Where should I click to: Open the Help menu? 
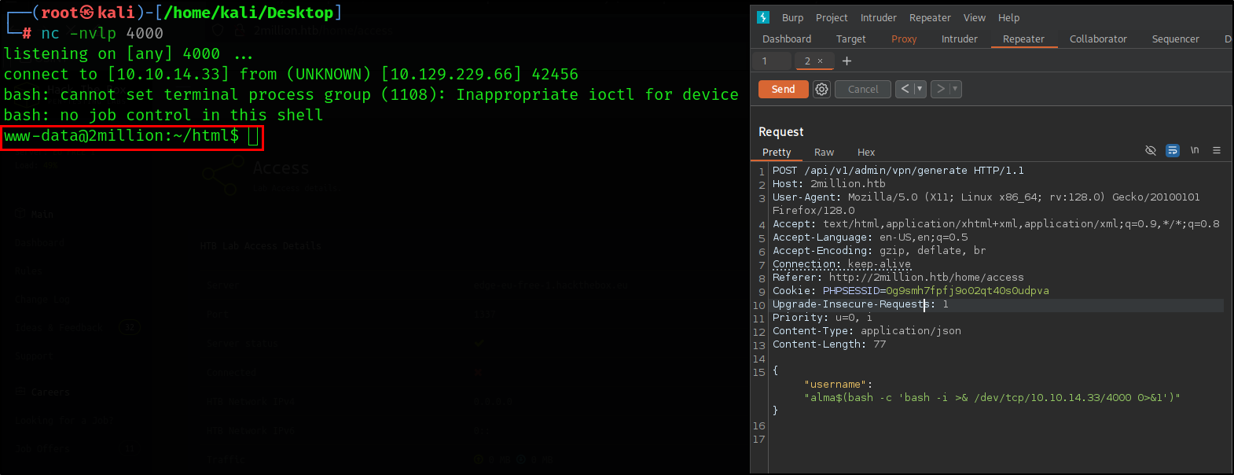(1009, 17)
